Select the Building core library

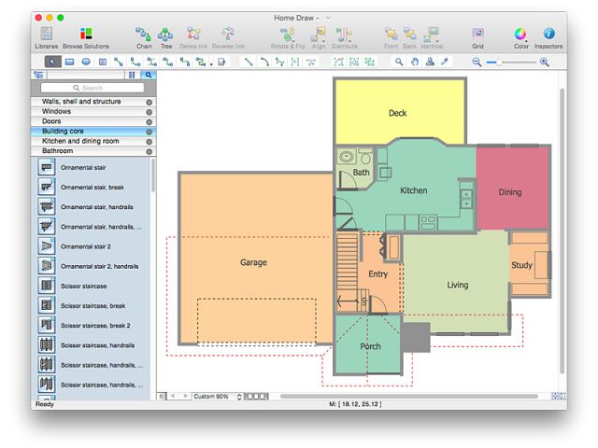click(x=89, y=132)
